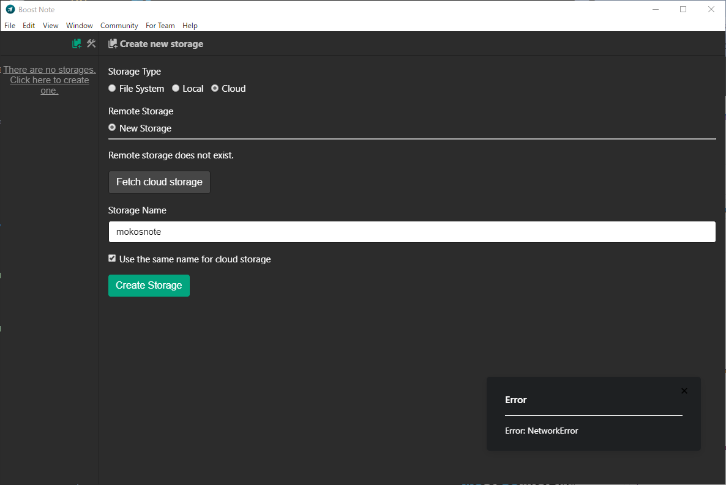The height and width of the screenshot is (485, 726).
Task: Select the File System storage type
Action: click(x=112, y=88)
